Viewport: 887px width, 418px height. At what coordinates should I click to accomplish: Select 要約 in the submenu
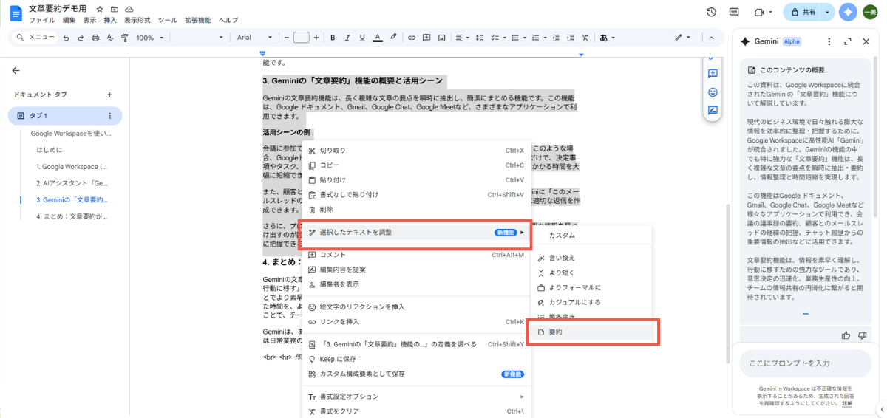[x=554, y=332]
